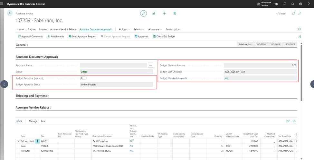The height and width of the screenshot is (160, 314).
Task: Open the Manage menu in Lines
Action: click(33, 121)
